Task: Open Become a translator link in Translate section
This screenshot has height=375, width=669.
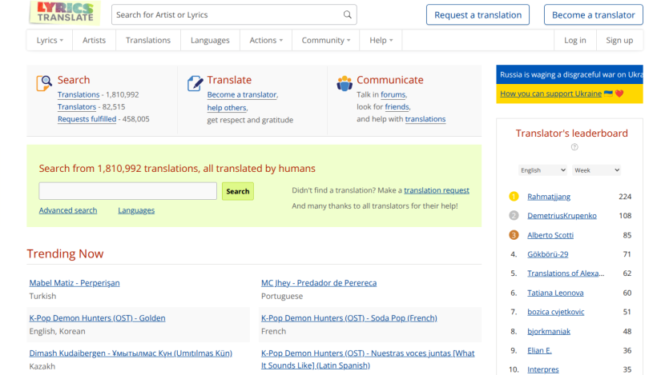Action: 242,94
